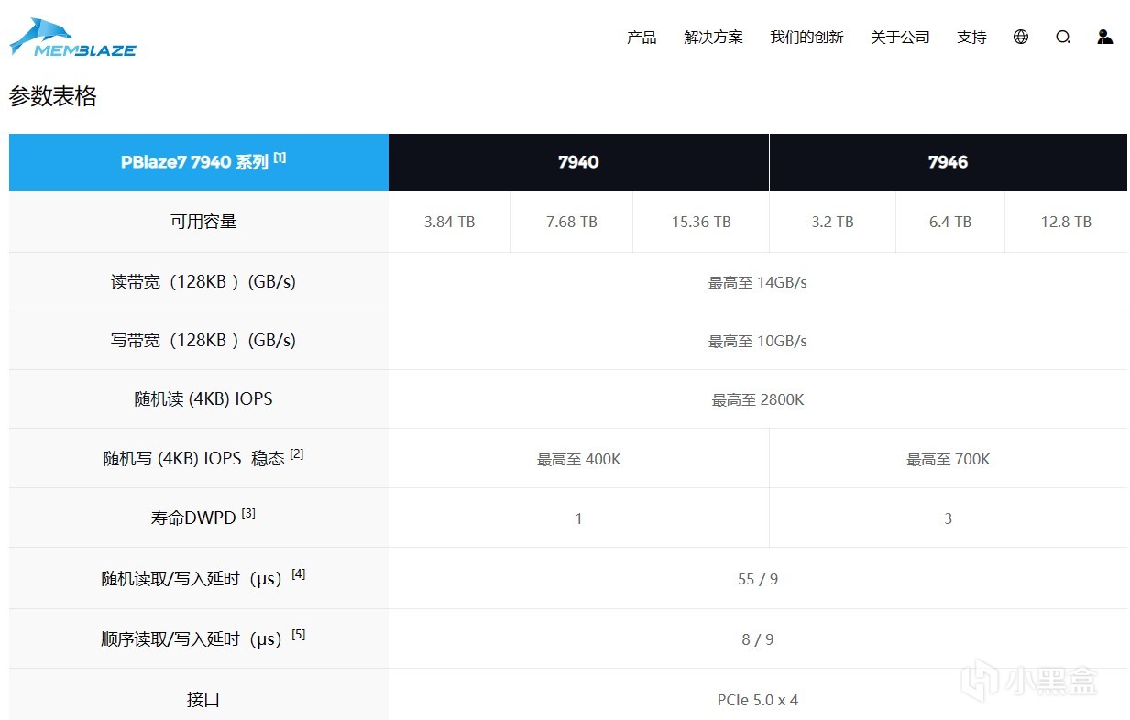The image size is (1130, 720).
Task: Select the 最高至 14GB/s value
Action: (x=757, y=283)
